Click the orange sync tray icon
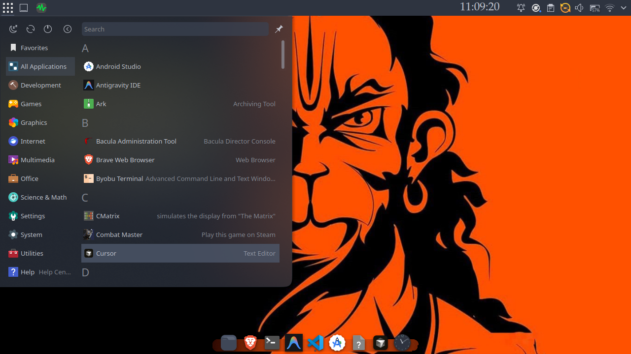 coord(565,8)
